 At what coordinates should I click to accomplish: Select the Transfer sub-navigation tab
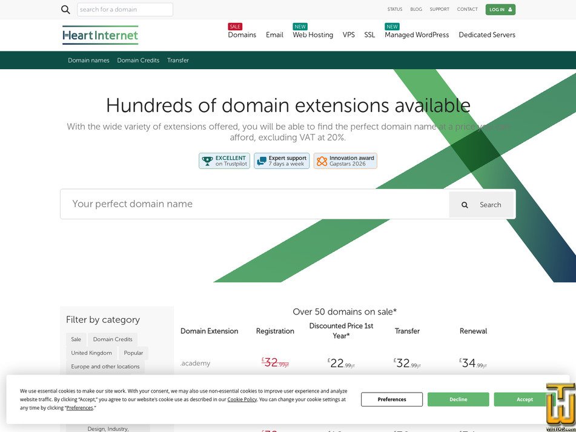click(178, 60)
